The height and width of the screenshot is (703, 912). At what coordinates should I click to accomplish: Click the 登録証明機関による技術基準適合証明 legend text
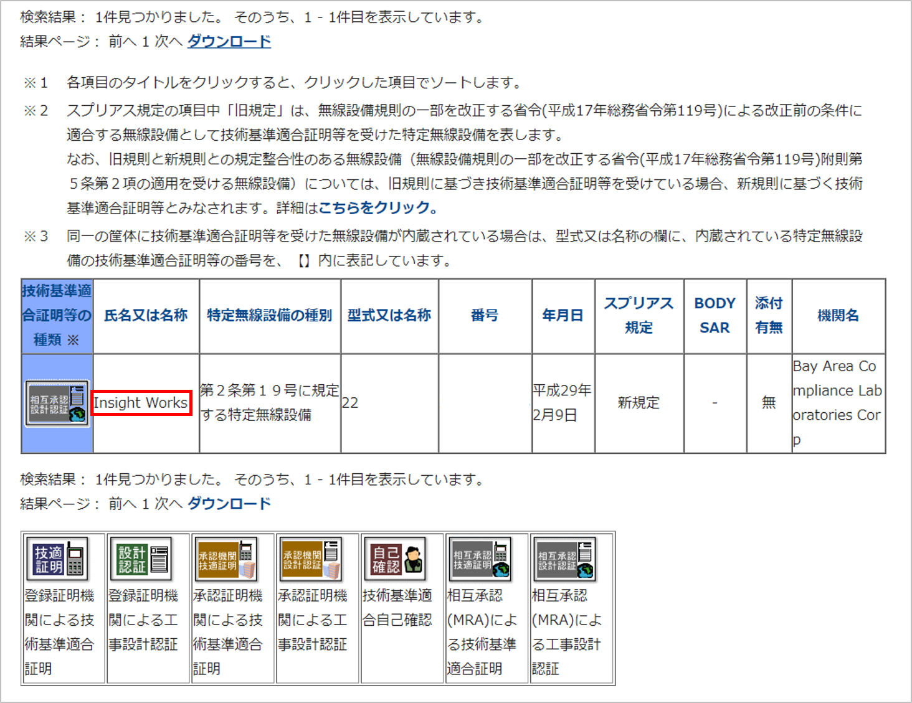pyautogui.click(x=59, y=632)
